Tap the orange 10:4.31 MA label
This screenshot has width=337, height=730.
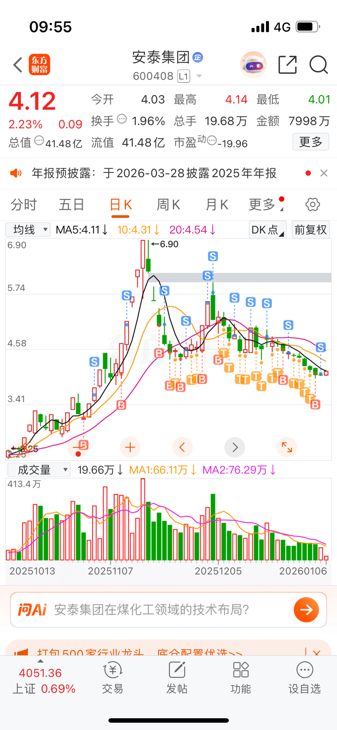138,230
